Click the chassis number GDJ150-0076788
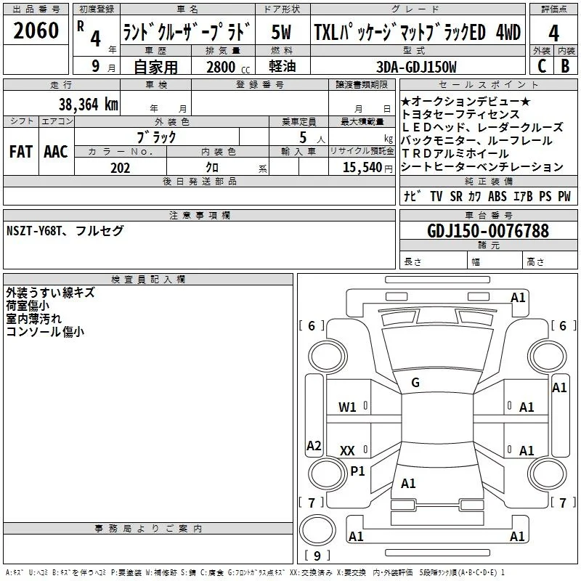 (488, 231)
